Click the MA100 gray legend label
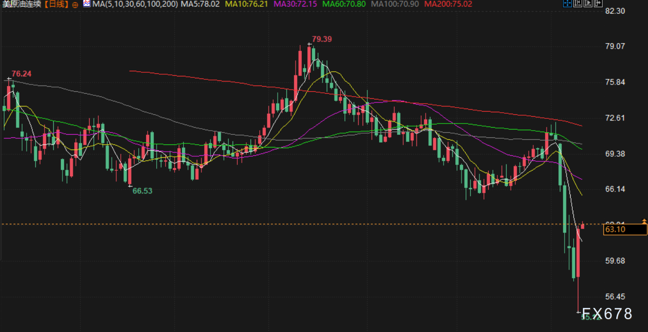 click(x=396, y=4)
